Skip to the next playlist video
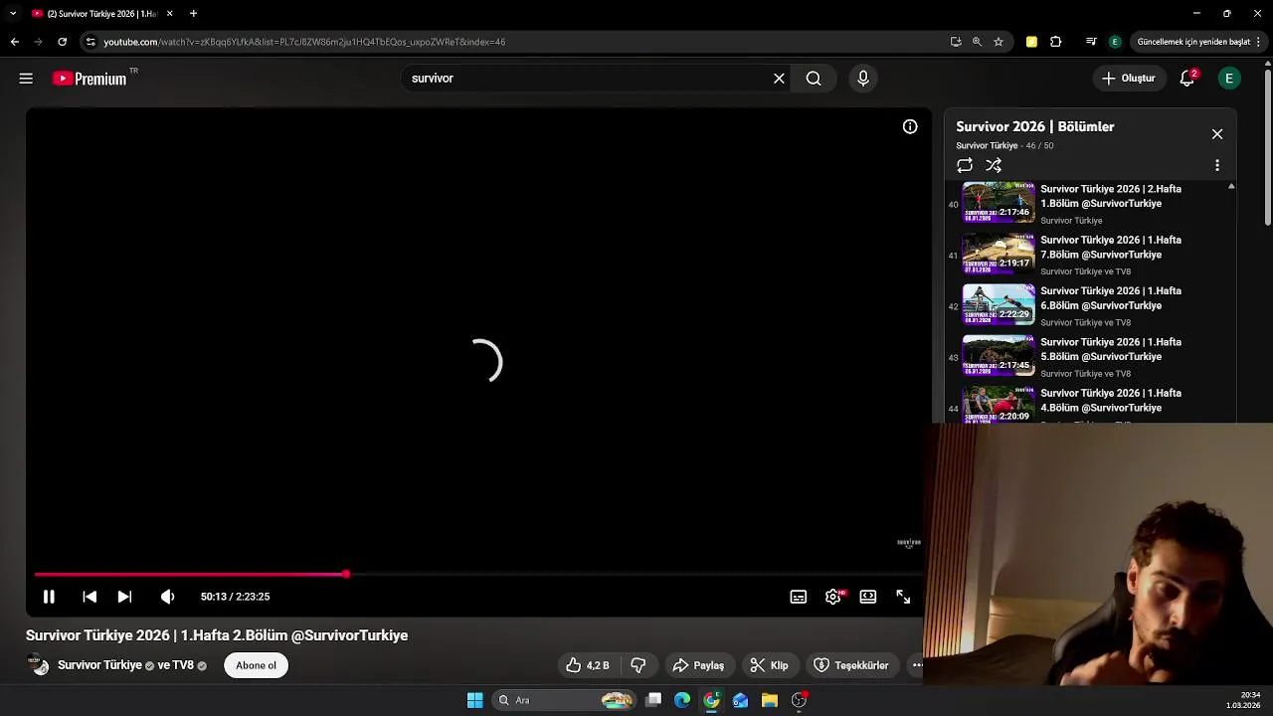1273x716 pixels. pyautogui.click(x=124, y=597)
